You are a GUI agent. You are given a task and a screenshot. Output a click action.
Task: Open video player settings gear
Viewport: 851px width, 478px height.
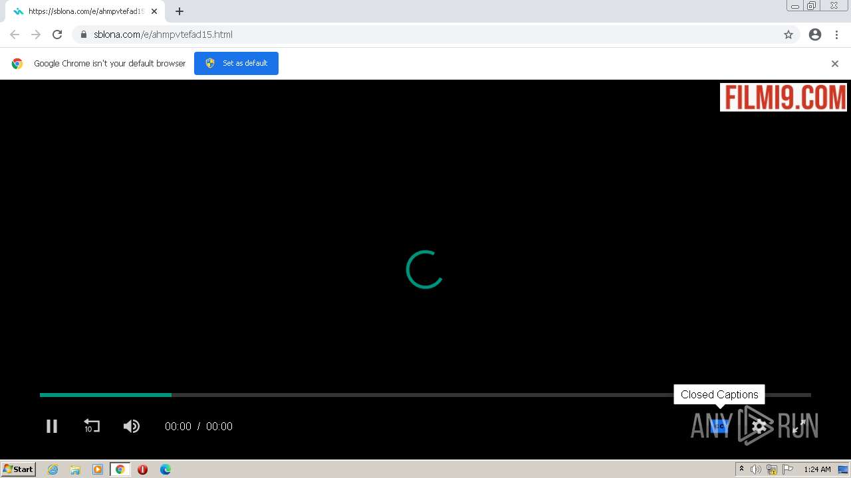coord(759,426)
